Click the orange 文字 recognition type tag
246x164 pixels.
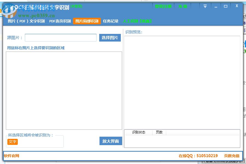click(13, 142)
